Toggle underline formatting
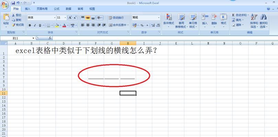This screenshot has width=278, height=137. (40, 25)
